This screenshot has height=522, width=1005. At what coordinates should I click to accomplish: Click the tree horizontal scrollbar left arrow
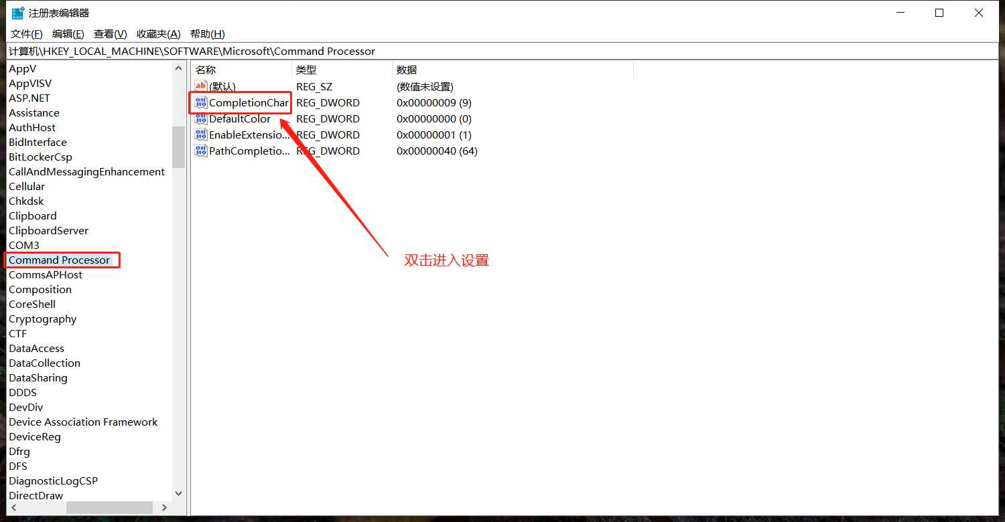pyautogui.click(x=13, y=508)
